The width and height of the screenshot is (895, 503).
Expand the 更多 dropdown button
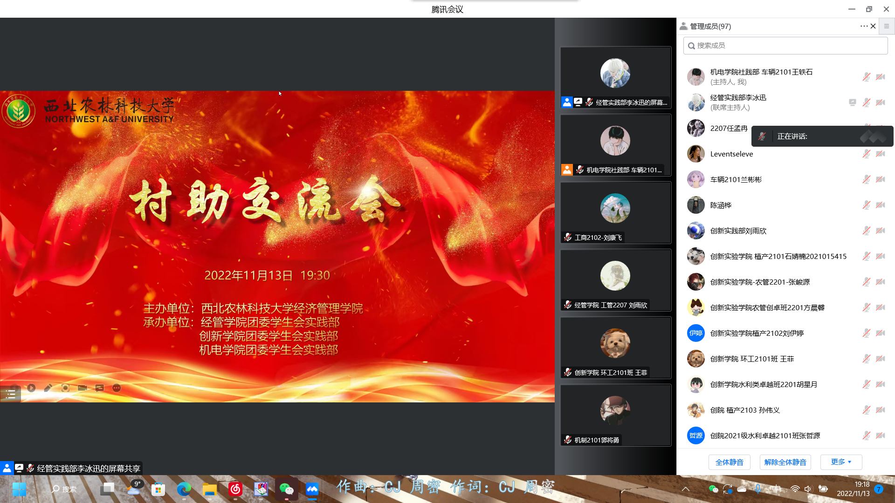(x=841, y=462)
